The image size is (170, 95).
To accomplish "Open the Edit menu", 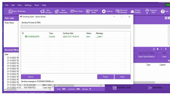I will click(13, 5).
